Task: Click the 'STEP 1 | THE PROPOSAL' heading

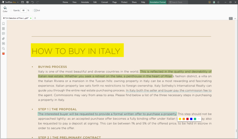Action: click(57, 109)
